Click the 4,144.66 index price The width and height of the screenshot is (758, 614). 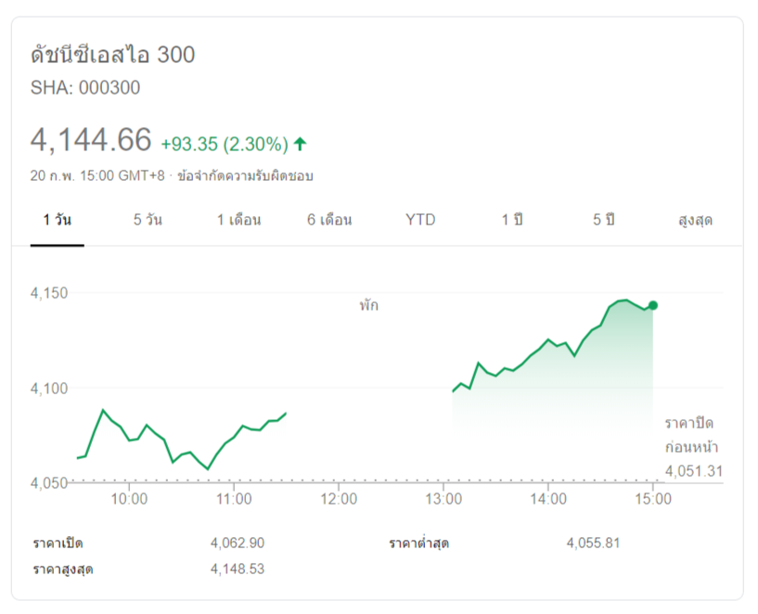point(91,140)
